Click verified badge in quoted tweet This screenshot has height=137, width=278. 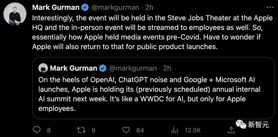coord(103,68)
